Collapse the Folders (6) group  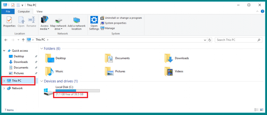[41, 49]
